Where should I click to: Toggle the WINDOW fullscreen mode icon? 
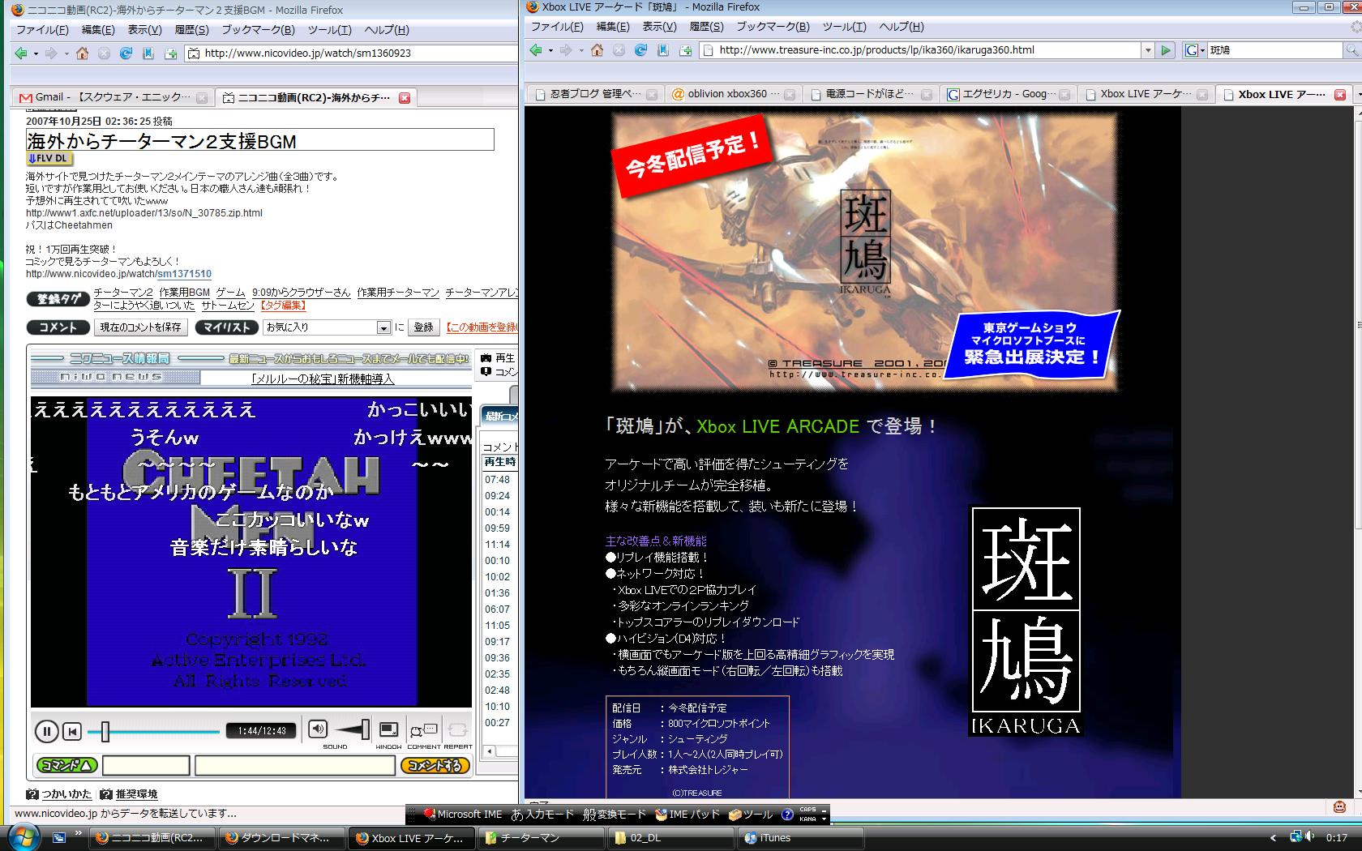pyautogui.click(x=389, y=729)
